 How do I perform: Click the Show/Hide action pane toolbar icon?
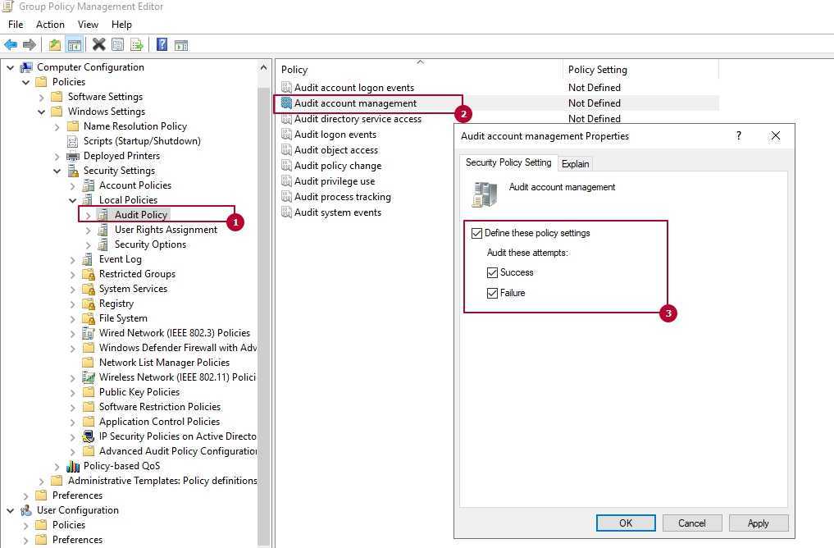(x=181, y=45)
